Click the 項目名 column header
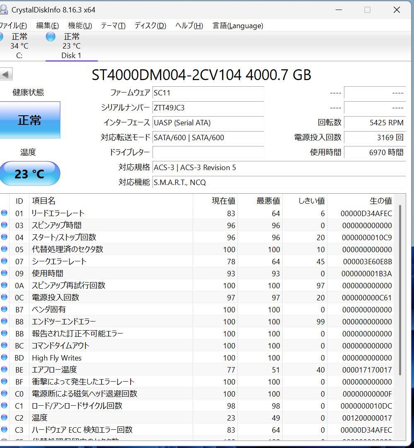 111,201
